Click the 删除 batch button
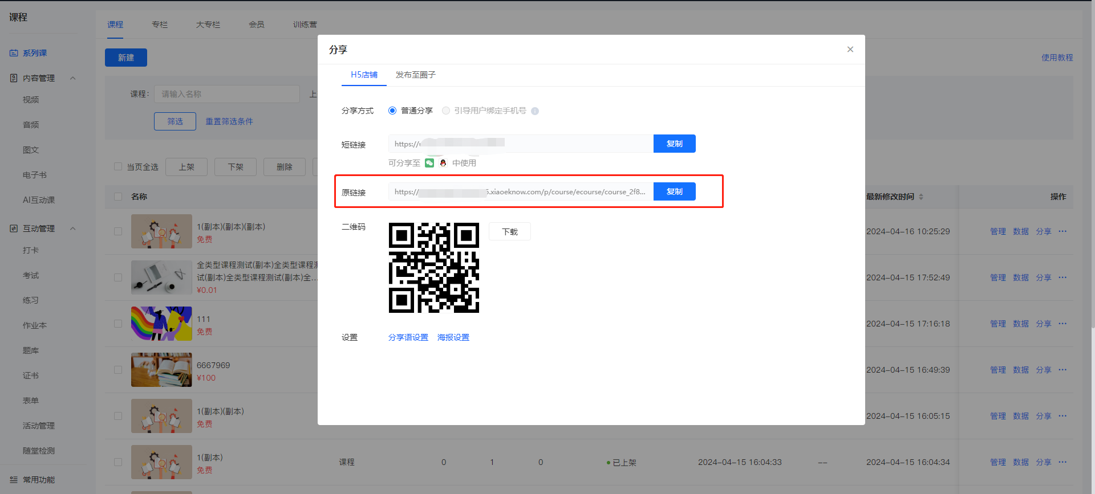Screen dimensions: 1095x494 click(x=285, y=167)
